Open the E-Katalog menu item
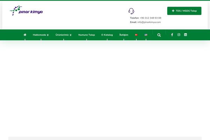This screenshot has width=210, height=140. pos(107,35)
